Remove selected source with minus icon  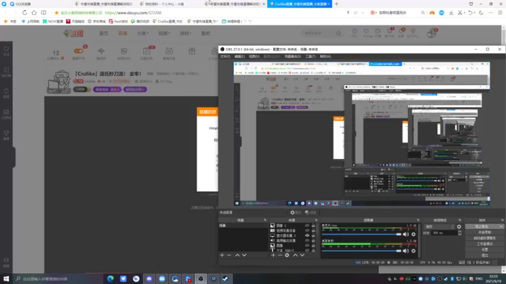280,255
